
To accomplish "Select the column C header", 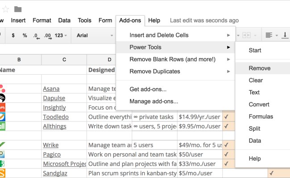I will click(64, 60).
